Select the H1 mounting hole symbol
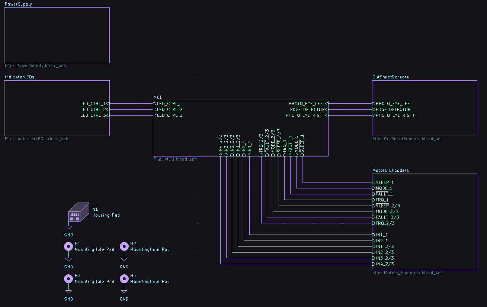487x307 pixels. 68,246
